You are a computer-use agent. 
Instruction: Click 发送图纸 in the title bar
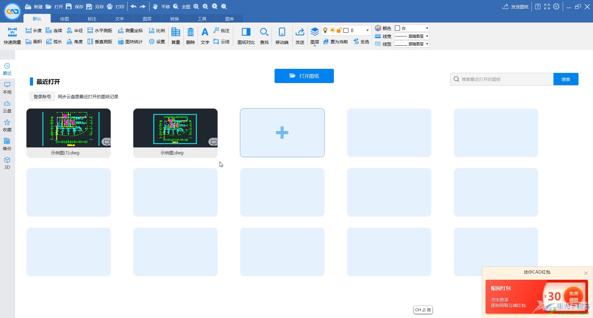515,6
